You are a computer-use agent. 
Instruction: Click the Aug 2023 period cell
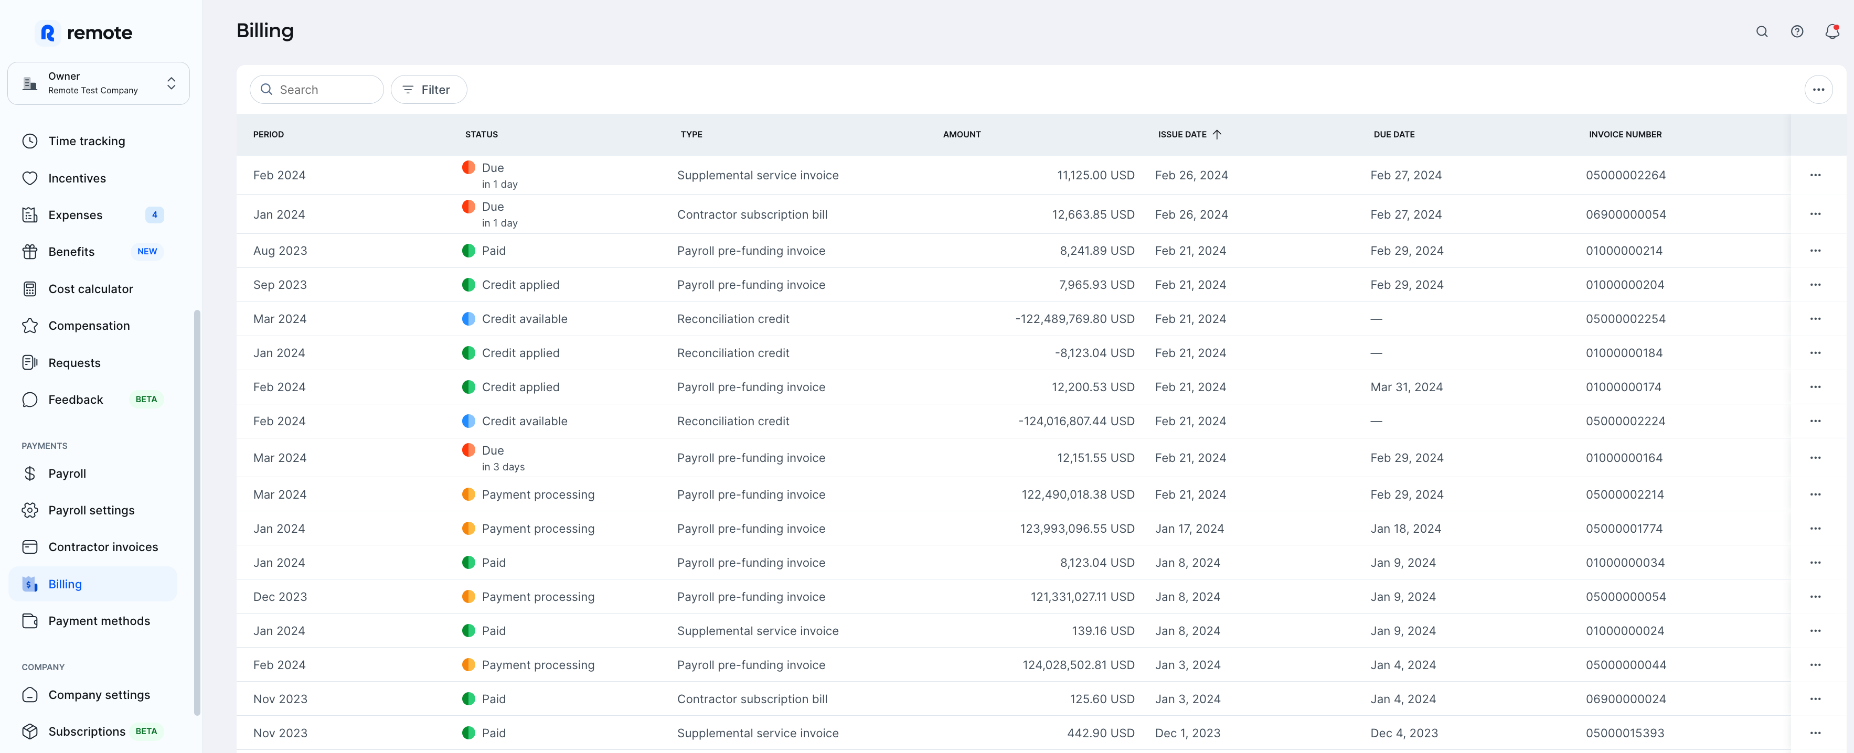280,251
